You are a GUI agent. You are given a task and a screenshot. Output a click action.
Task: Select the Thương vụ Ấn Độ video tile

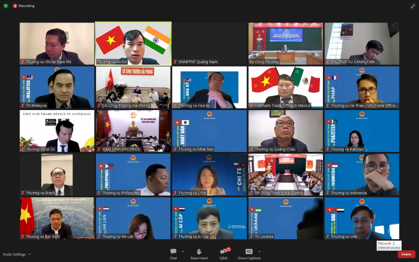133,44
